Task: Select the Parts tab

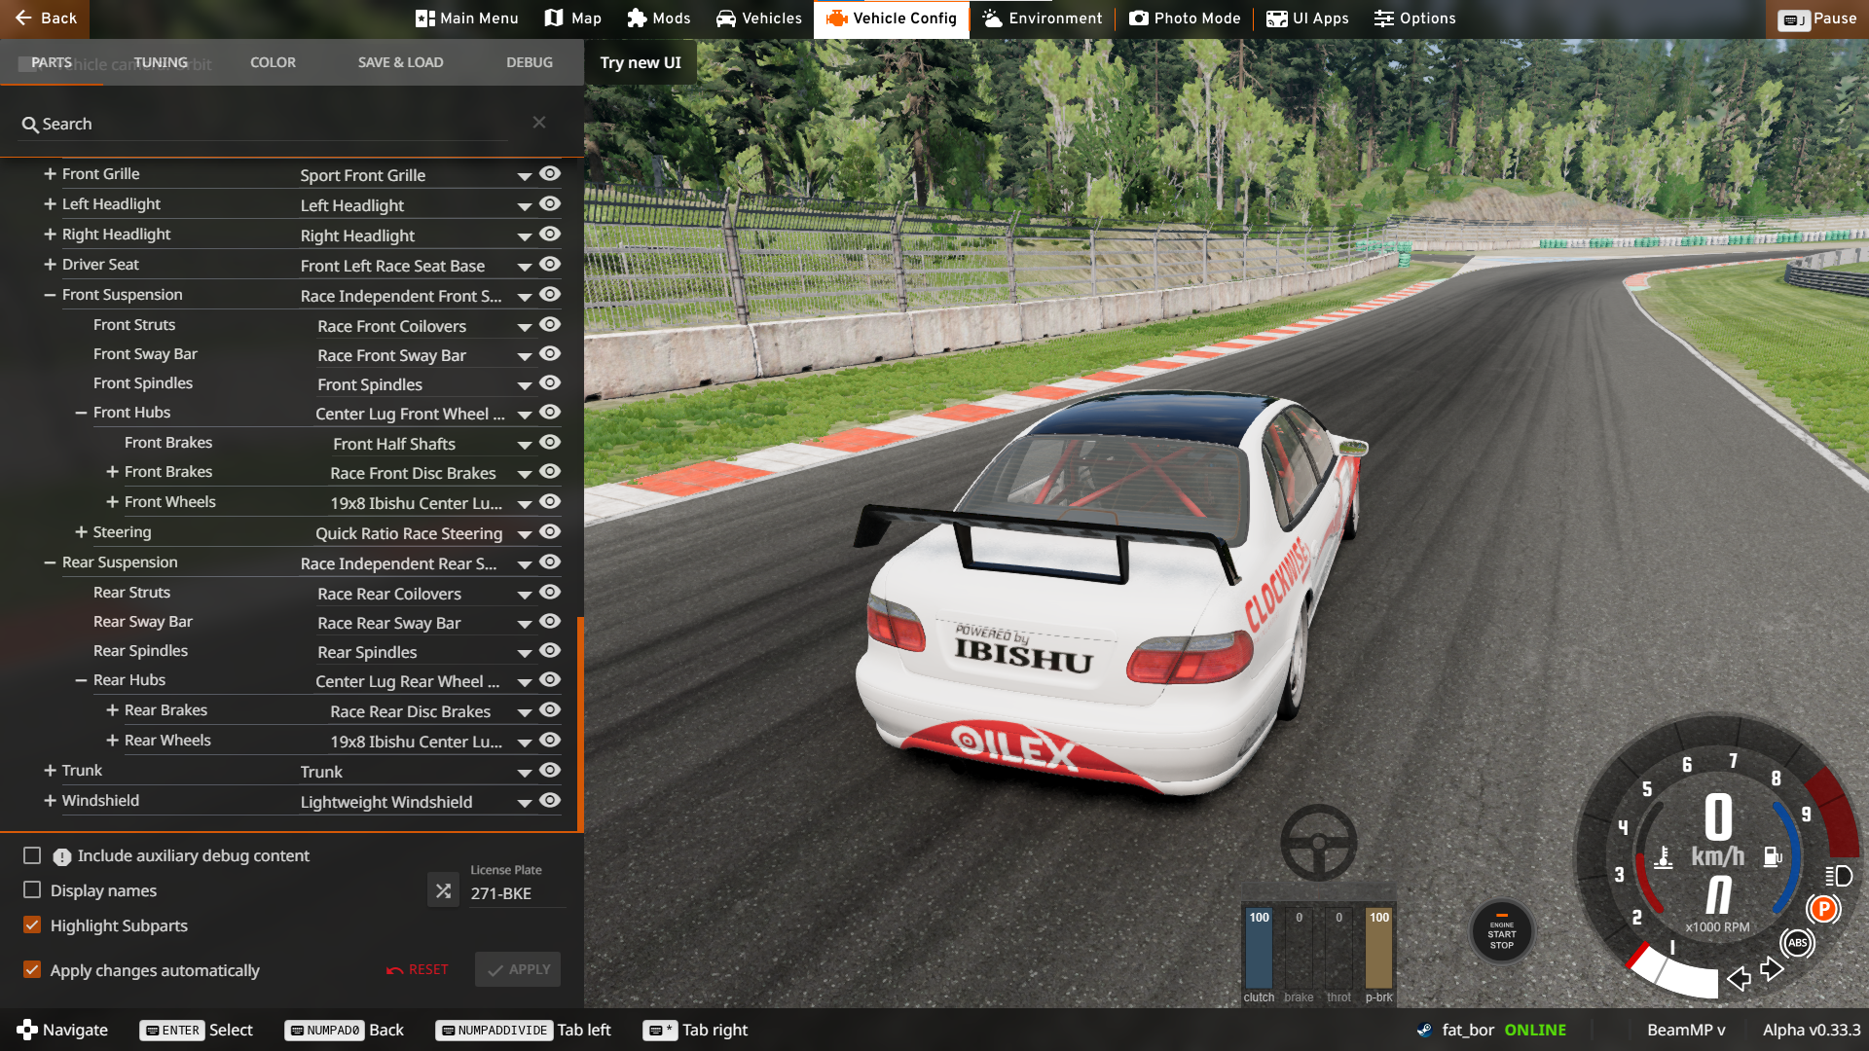Action: tap(52, 62)
